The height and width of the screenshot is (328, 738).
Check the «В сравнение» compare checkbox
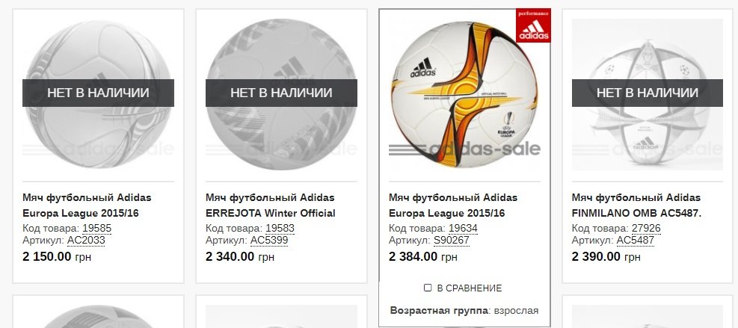(428, 288)
